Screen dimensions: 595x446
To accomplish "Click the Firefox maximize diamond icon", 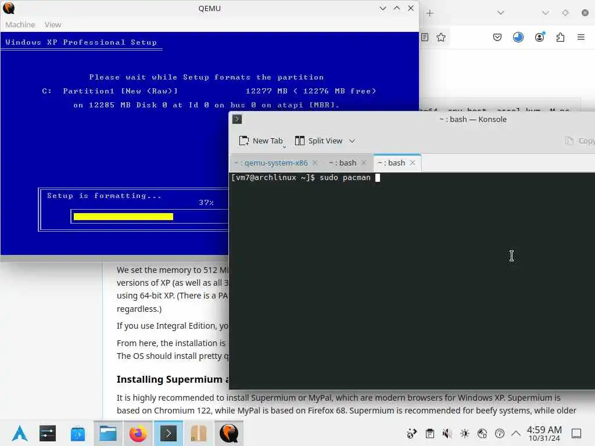I will (565, 13).
